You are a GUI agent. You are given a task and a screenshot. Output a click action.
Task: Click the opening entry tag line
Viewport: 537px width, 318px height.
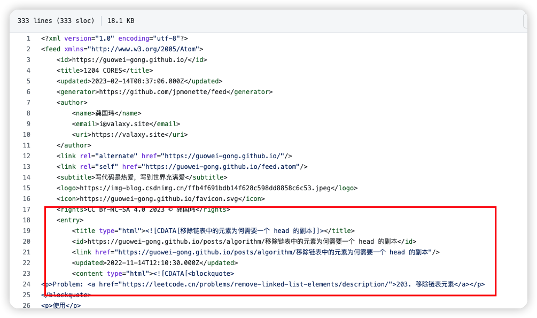(x=70, y=220)
